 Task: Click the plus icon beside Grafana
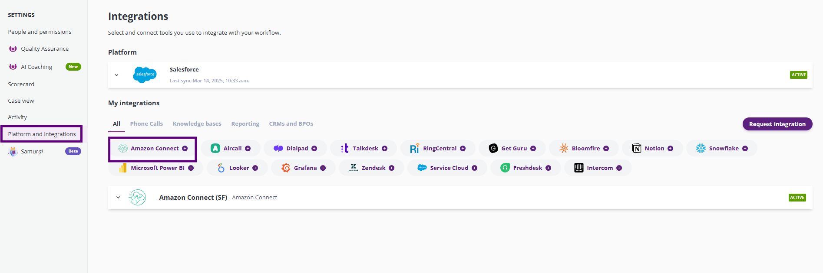[x=323, y=168]
